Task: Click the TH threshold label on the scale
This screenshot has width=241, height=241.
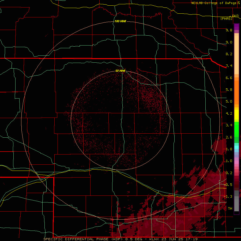Action: [x=230, y=209]
